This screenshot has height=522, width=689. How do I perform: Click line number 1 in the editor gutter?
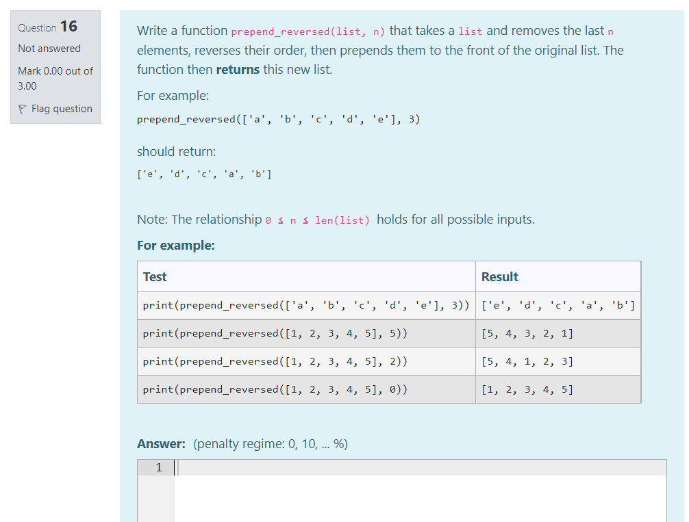[158, 467]
